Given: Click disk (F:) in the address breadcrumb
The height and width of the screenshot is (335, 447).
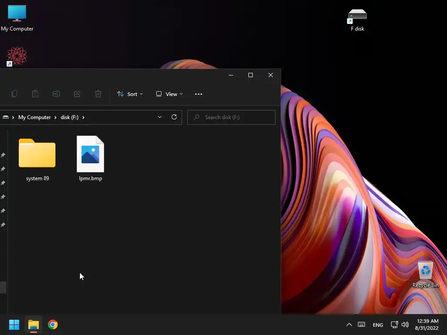Looking at the screenshot, I should (x=69, y=117).
